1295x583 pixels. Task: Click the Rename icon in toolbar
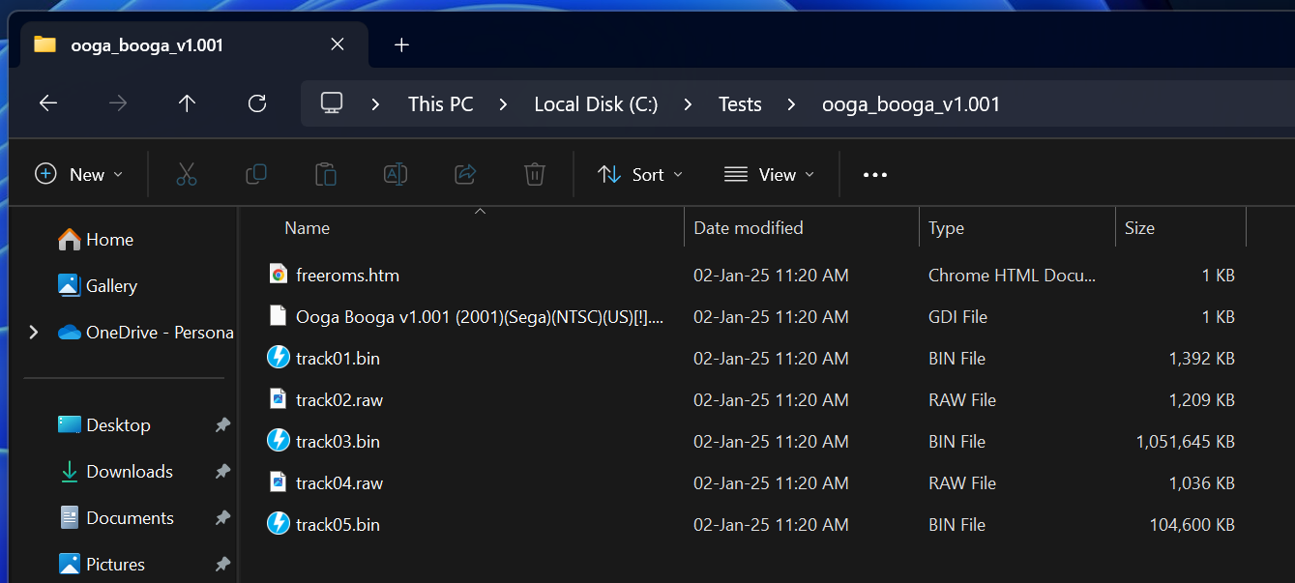(x=396, y=174)
